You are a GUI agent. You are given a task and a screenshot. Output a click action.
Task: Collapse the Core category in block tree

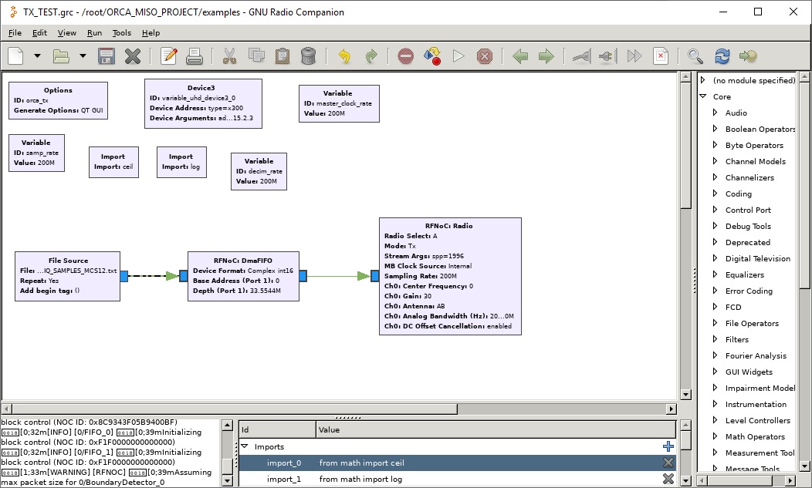tap(703, 96)
